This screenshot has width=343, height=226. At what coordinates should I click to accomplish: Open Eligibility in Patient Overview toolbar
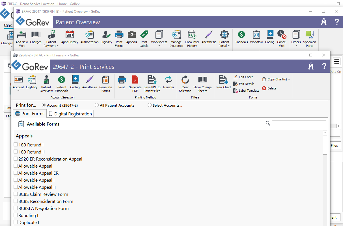(106, 37)
